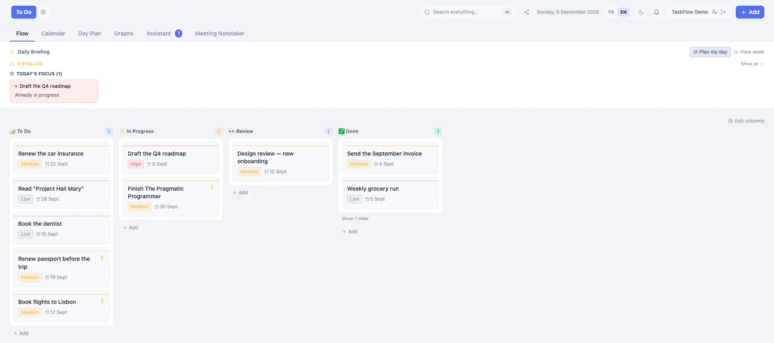774x343 pixels.
Task: Click the Low tag on Weekly grocery run
Action: [354, 199]
